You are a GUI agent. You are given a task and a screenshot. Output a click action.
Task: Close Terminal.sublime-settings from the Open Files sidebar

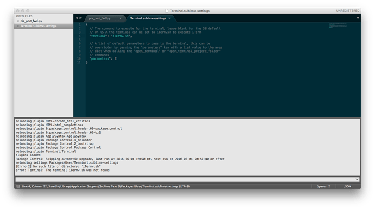(18, 26)
